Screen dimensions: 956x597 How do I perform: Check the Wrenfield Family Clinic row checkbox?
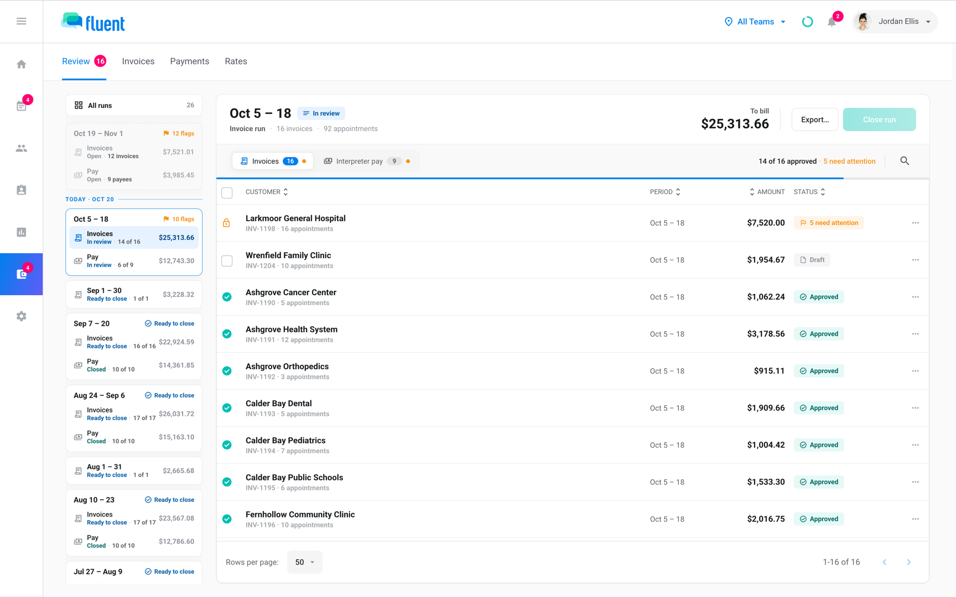227,260
